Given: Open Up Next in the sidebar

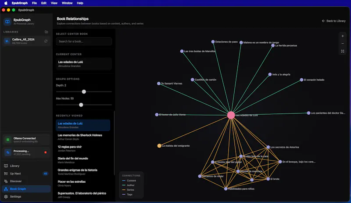Looking at the screenshot, I should [x=26, y=174].
